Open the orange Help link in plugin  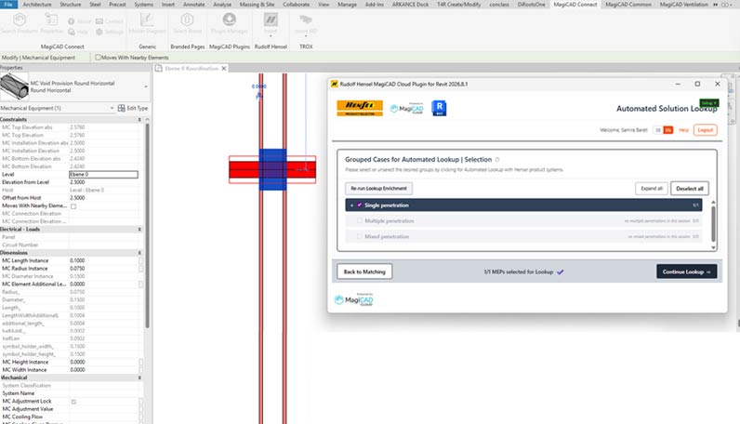pyautogui.click(x=683, y=130)
